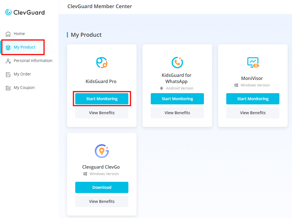
Task: Click the Personal Information person icon
Action: [x=8, y=61]
